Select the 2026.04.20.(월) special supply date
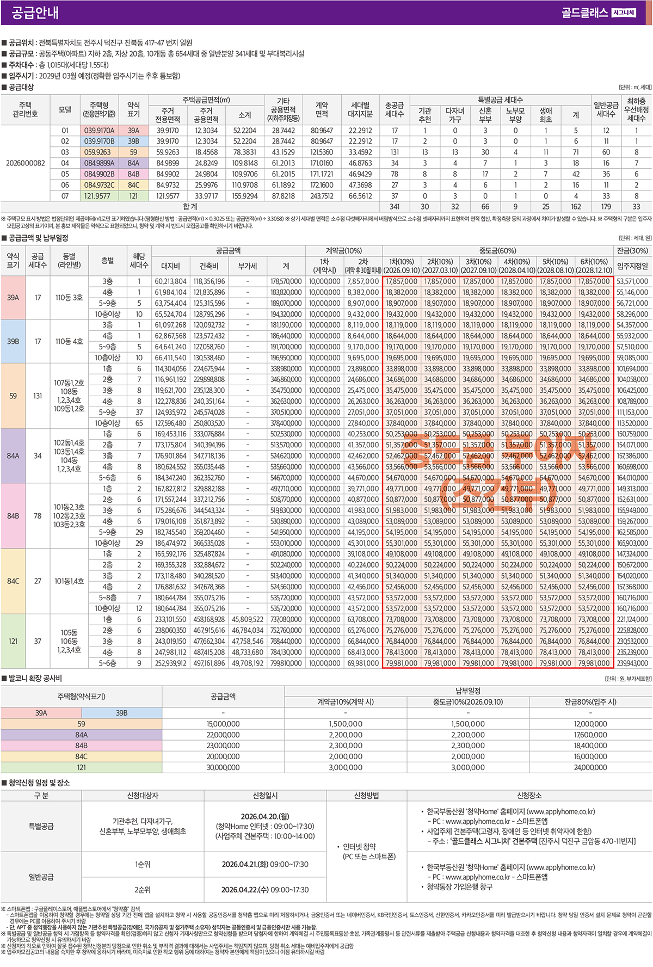Image resolution: width=653 pixels, height=967 pixels. click(265, 816)
